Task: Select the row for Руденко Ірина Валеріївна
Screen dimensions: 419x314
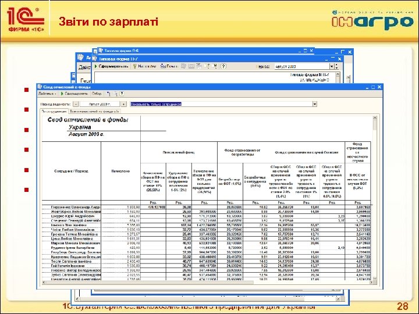Action: click(x=207, y=248)
